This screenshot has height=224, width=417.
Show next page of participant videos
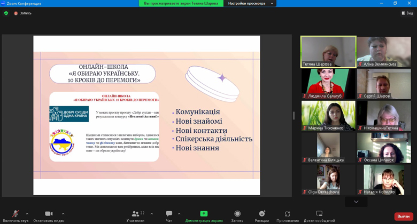point(356,202)
